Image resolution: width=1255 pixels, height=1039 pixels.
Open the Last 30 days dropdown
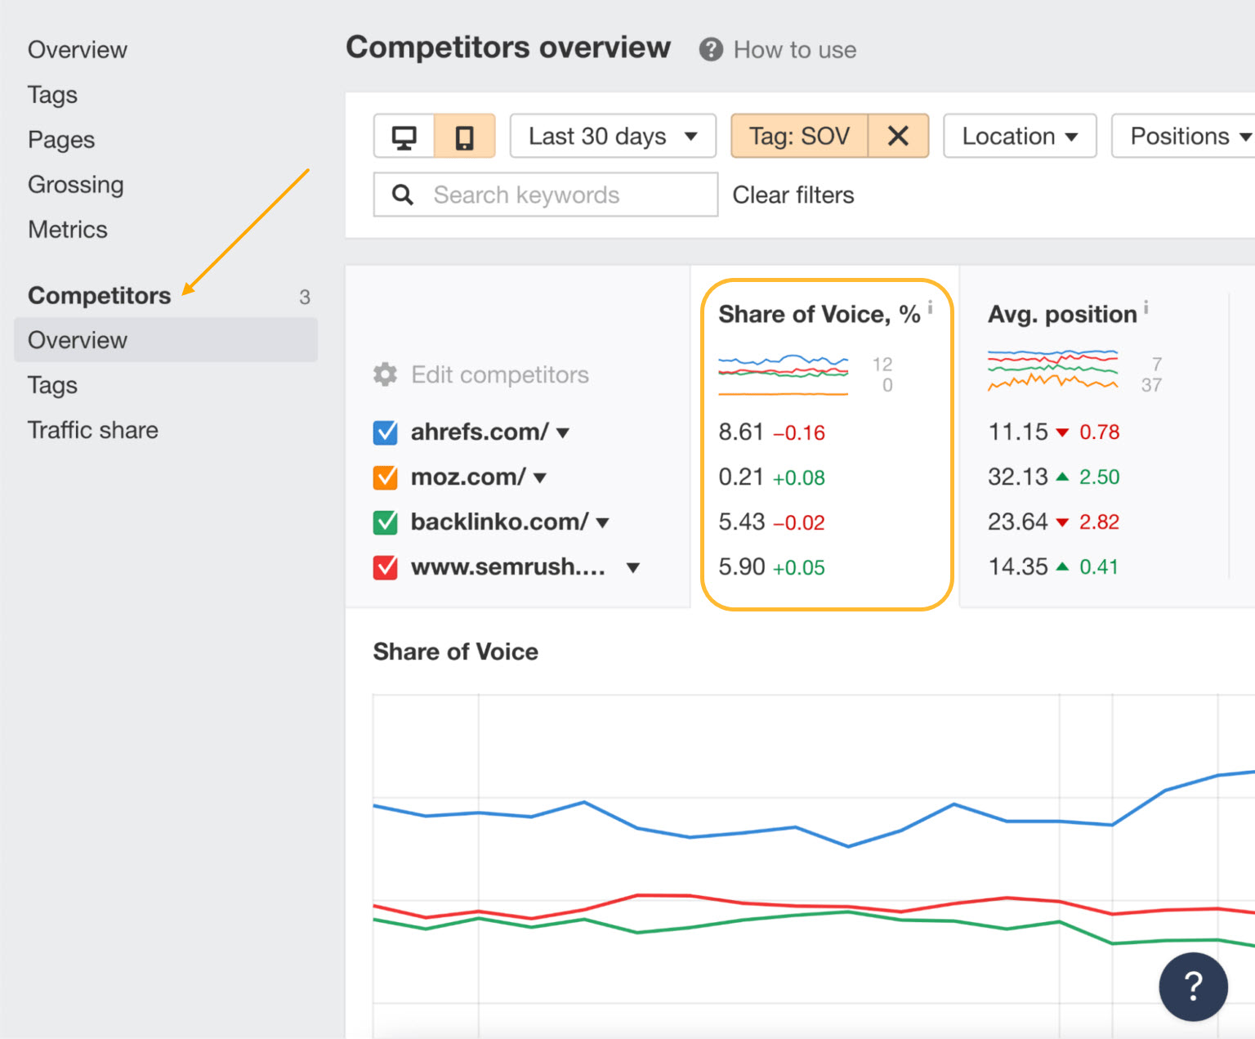point(612,136)
